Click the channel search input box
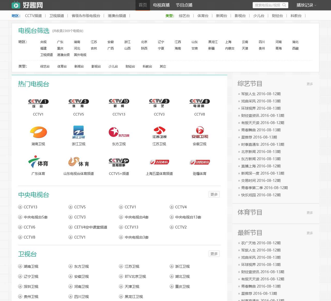Image resolution: width=331 pixels, height=301 pixels. [268, 5]
